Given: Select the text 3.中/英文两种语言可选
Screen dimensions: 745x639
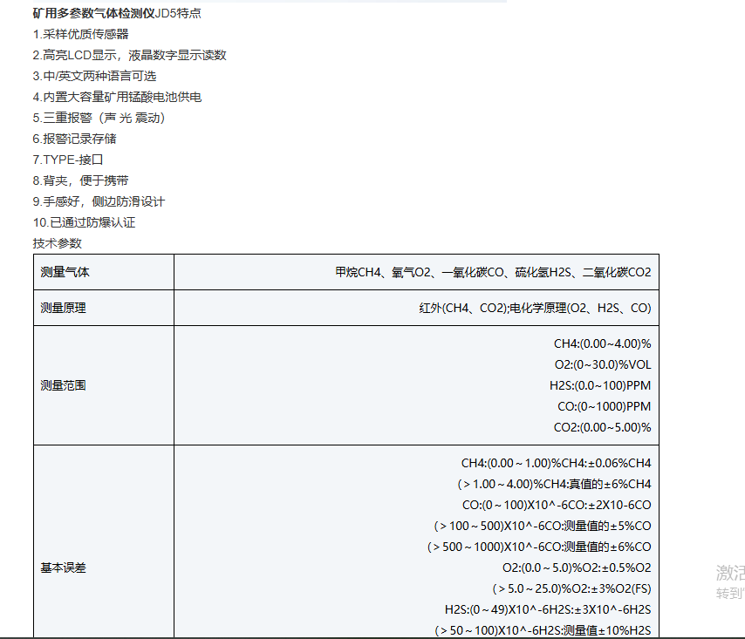Looking at the screenshot, I should 94,76.
